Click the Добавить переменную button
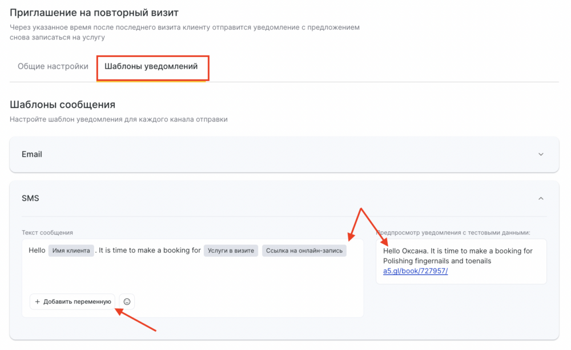This screenshot has height=350, width=571. tap(73, 301)
